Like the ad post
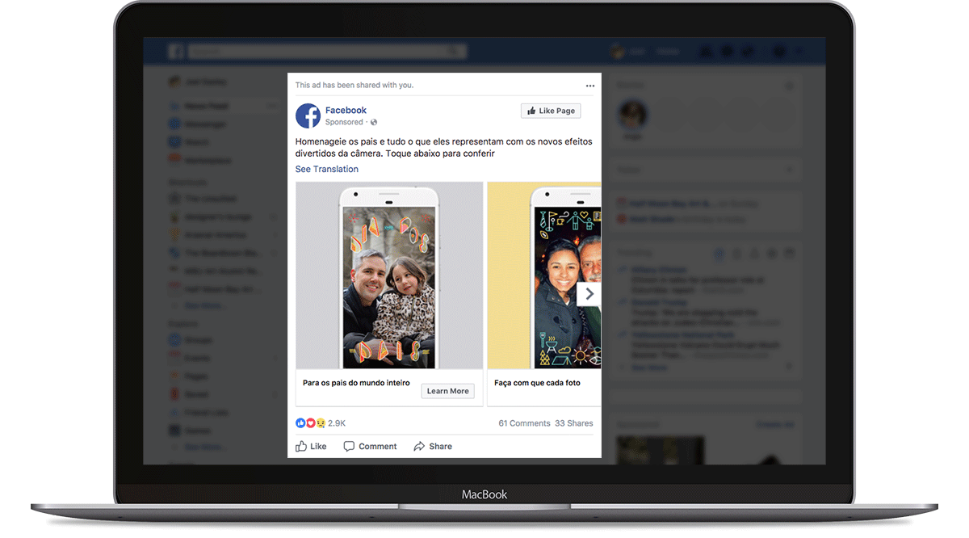Image resolution: width=969 pixels, height=538 pixels. [x=311, y=446]
